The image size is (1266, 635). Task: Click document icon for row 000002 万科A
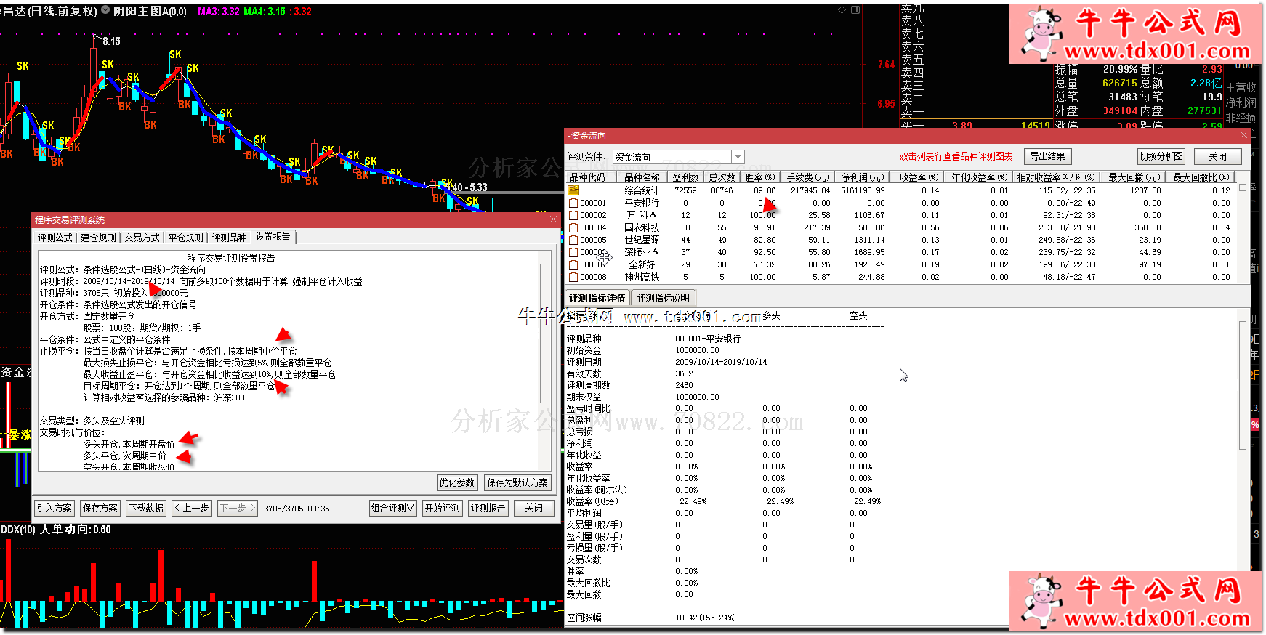click(x=573, y=215)
